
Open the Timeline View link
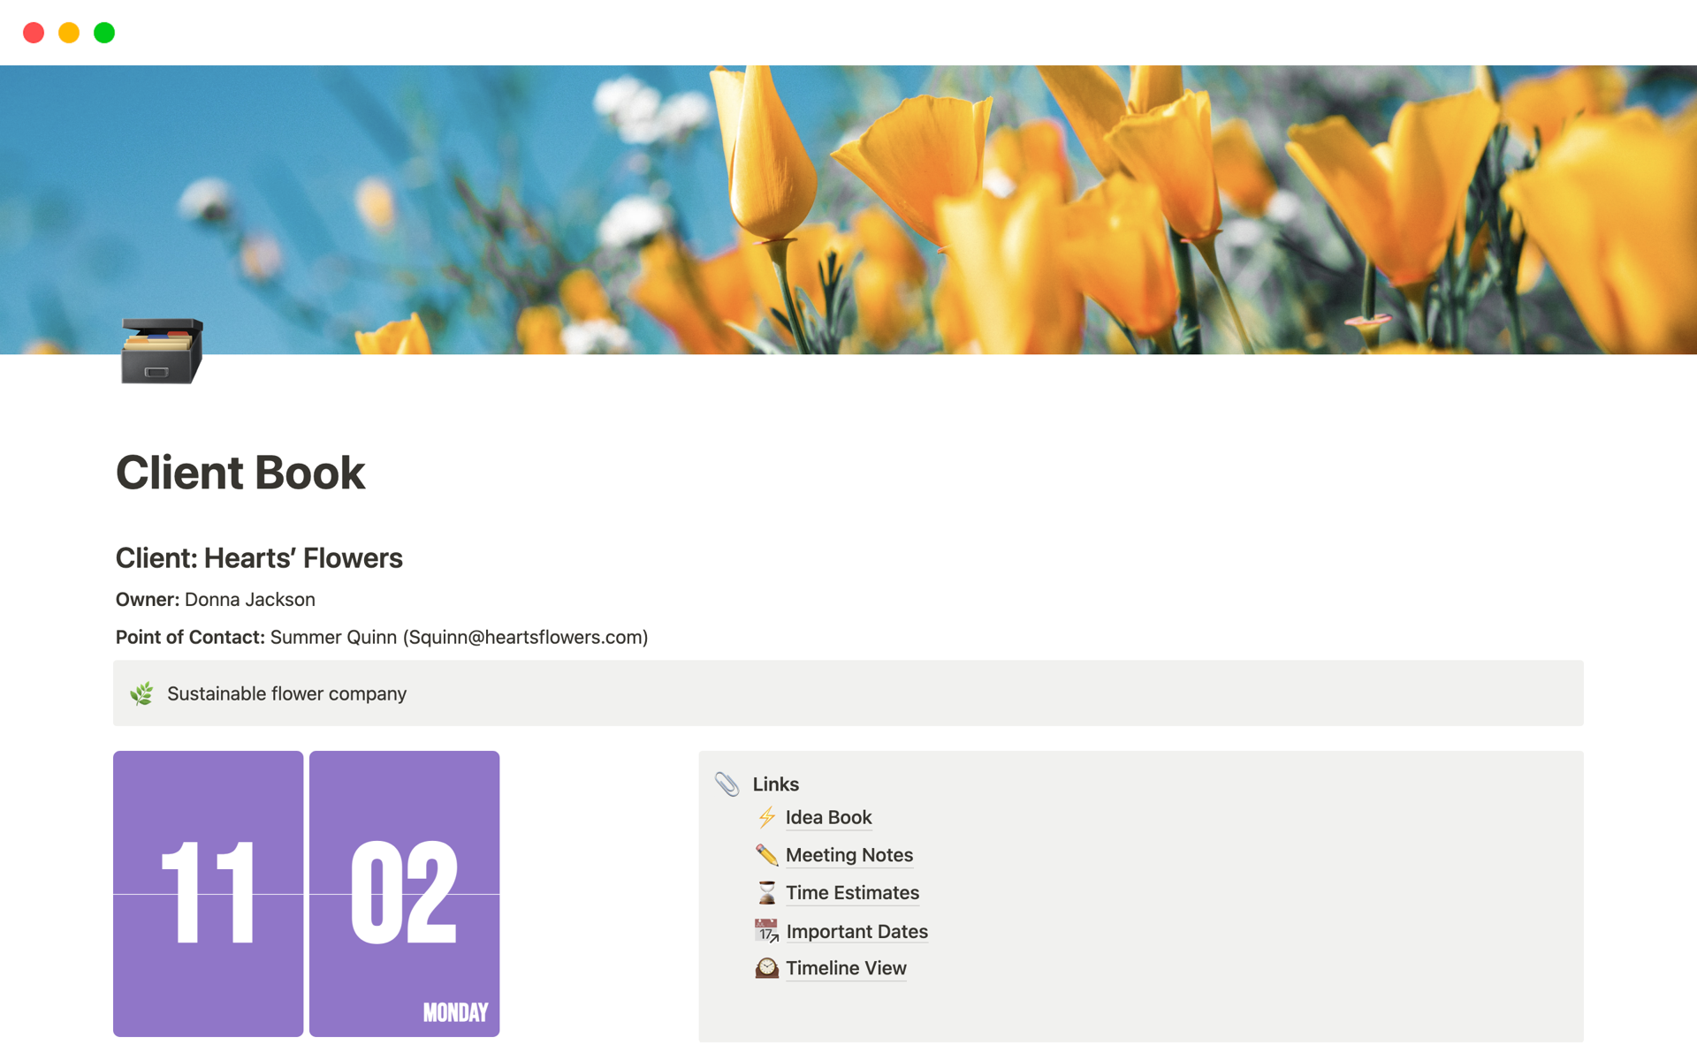pos(845,967)
